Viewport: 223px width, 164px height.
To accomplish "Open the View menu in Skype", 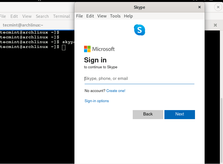I will click(102, 16).
